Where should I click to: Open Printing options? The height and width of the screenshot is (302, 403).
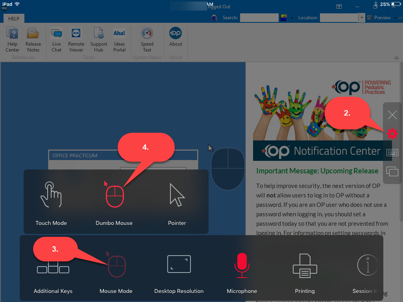click(305, 273)
